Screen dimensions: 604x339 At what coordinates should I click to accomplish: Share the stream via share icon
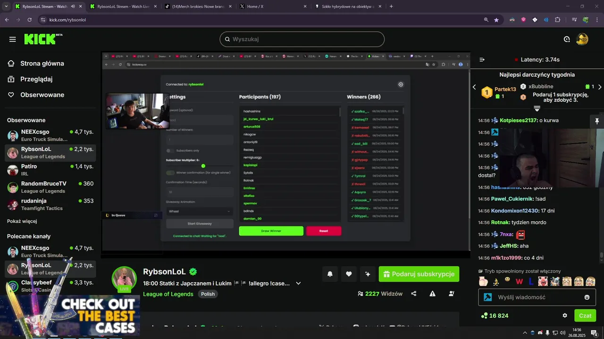coord(414,293)
